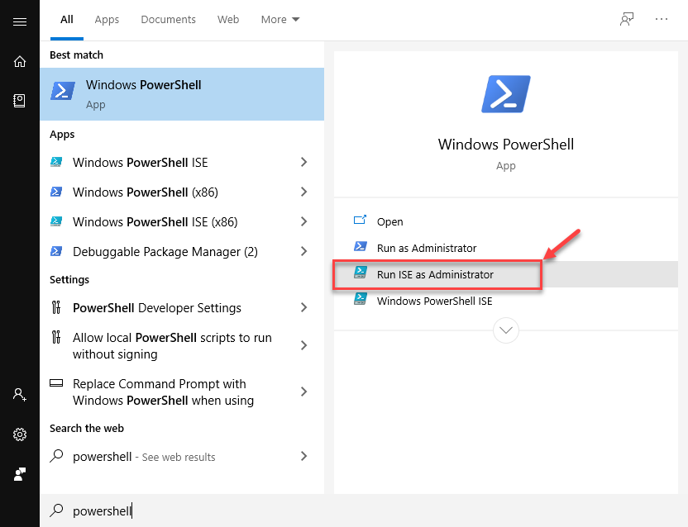Click the hamburger menu icon

coord(20,21)
